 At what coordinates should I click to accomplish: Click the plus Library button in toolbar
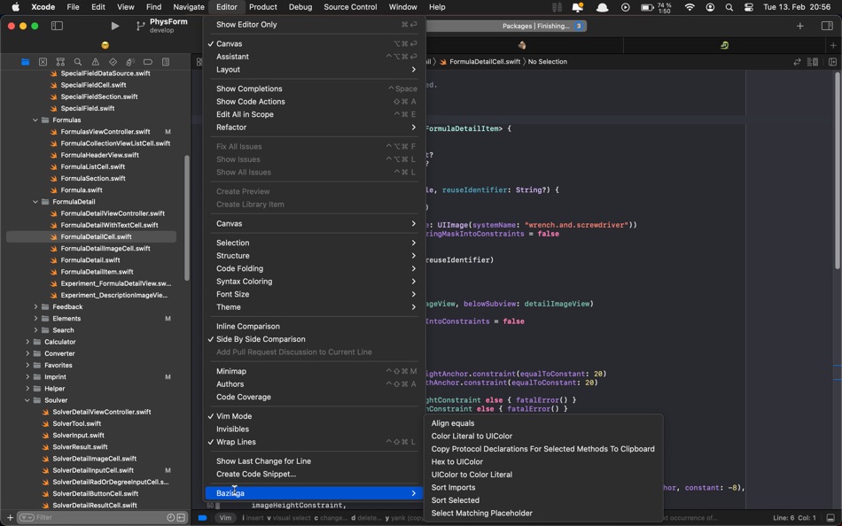(x=800, y=26)
